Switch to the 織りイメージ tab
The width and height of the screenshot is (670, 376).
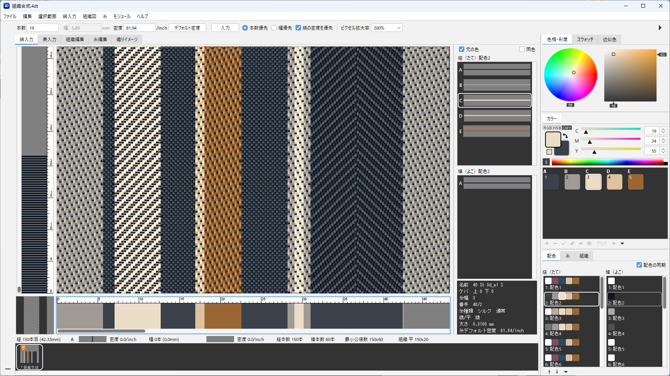tap(127, 39)
